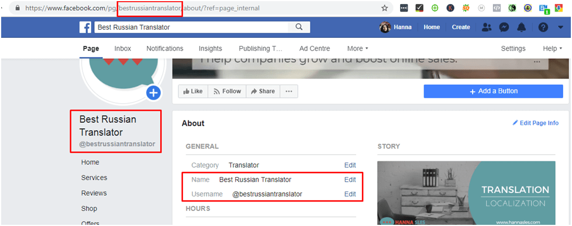This screenshot has height=226, width=572.
Task: Click inside the Facebook search field
Action: (191, 27)
